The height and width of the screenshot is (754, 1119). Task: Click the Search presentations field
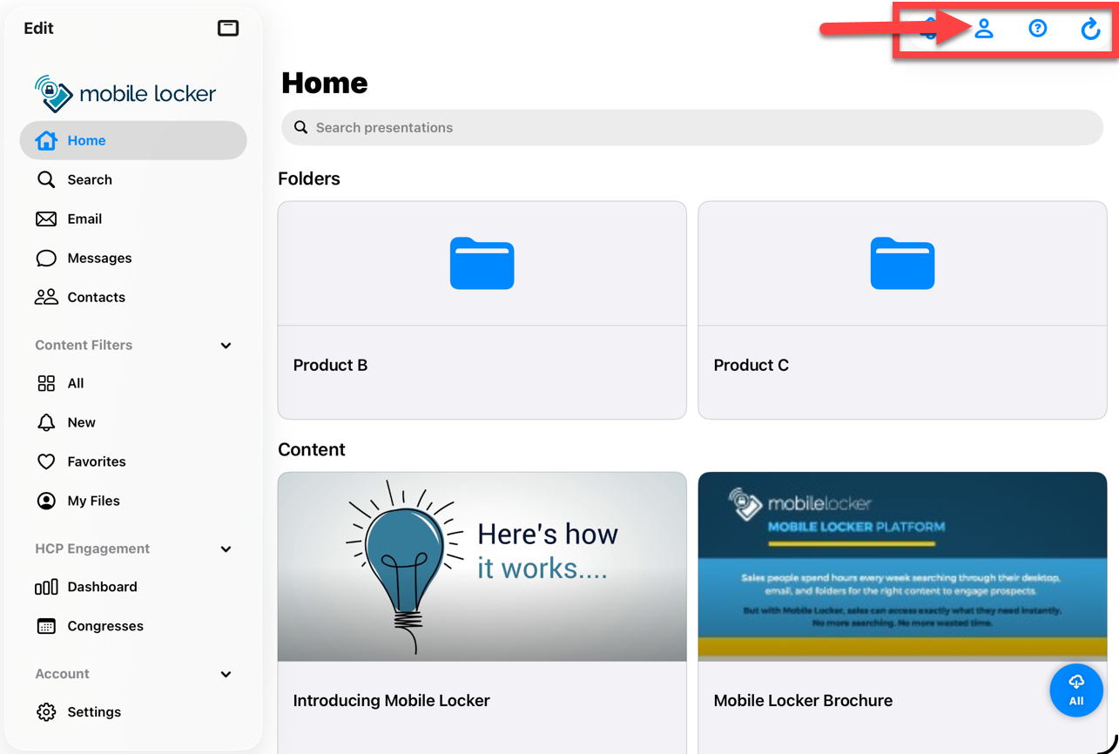[x=692, y=127]
